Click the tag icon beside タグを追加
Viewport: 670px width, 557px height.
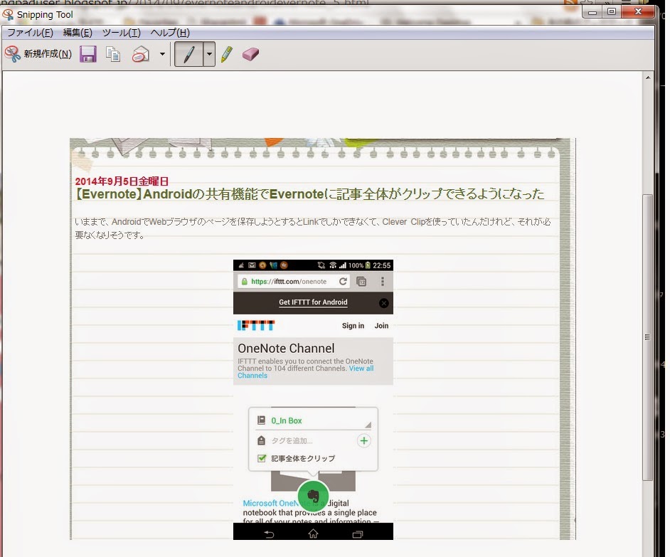pos(261,440)
